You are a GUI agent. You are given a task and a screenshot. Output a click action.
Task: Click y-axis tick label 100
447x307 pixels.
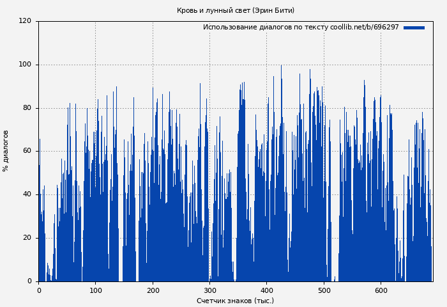25,65
